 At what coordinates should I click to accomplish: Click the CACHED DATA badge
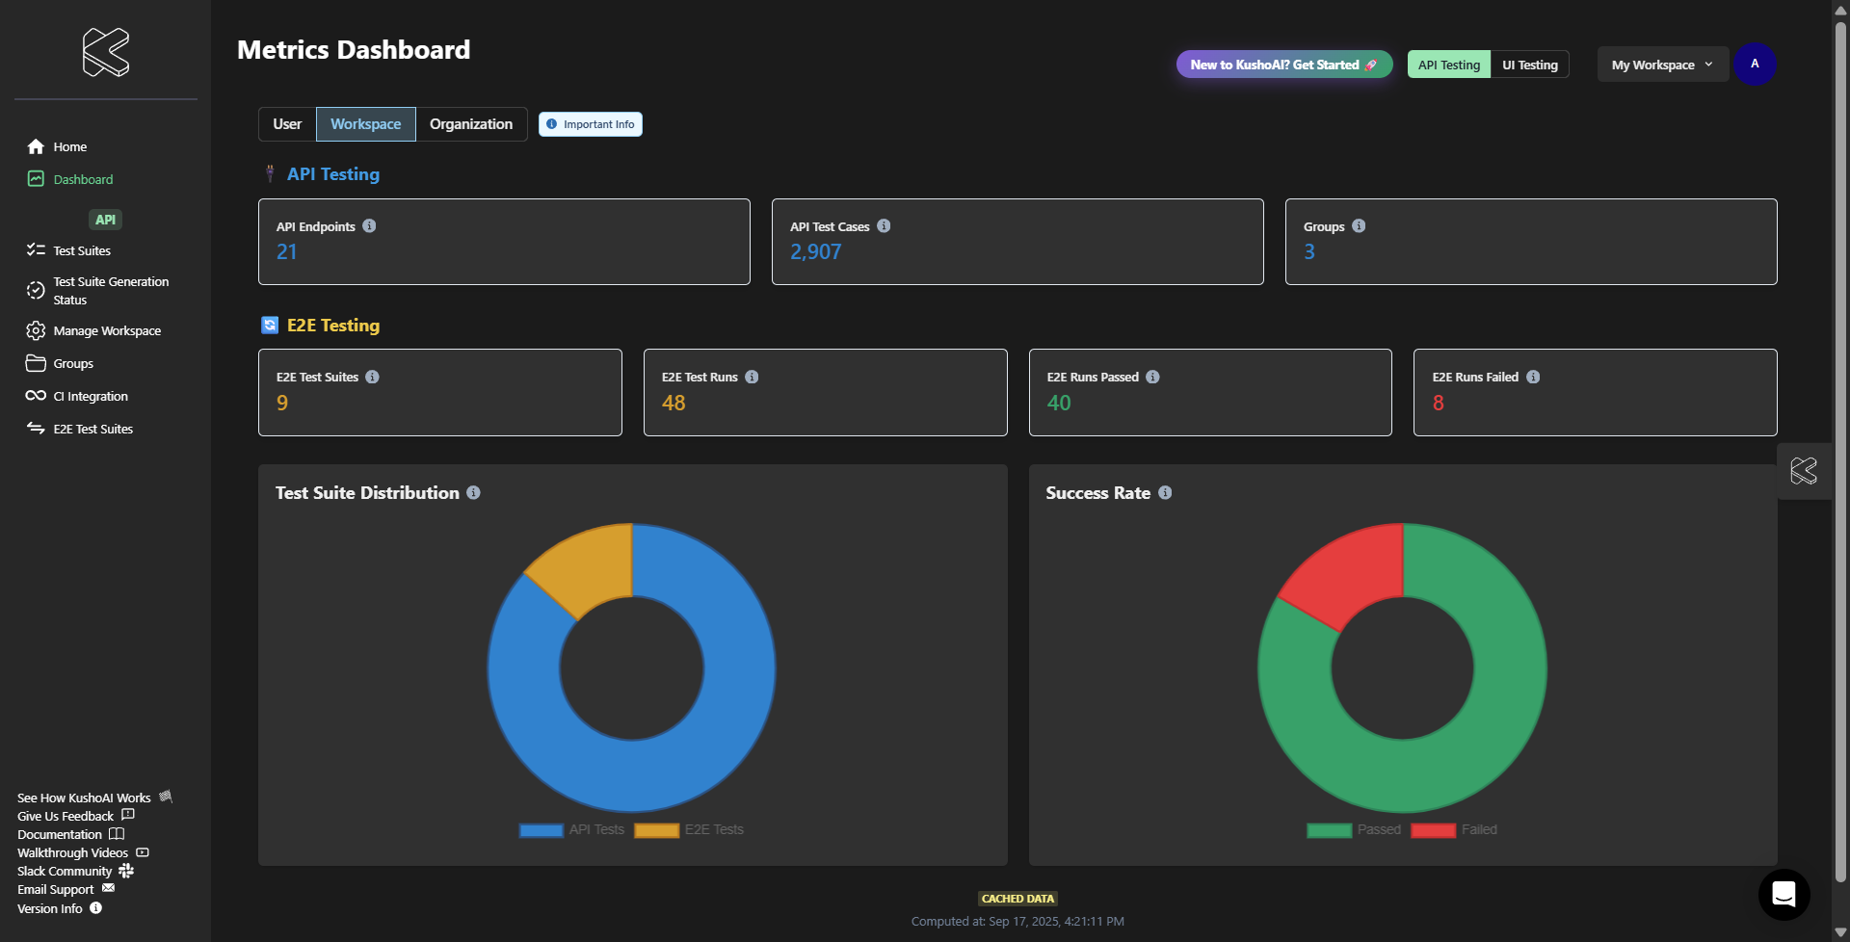pos(1017,899)
